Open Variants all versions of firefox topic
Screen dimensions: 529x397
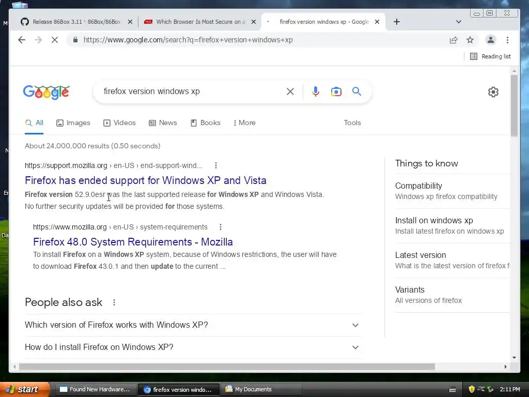point(452,295)
